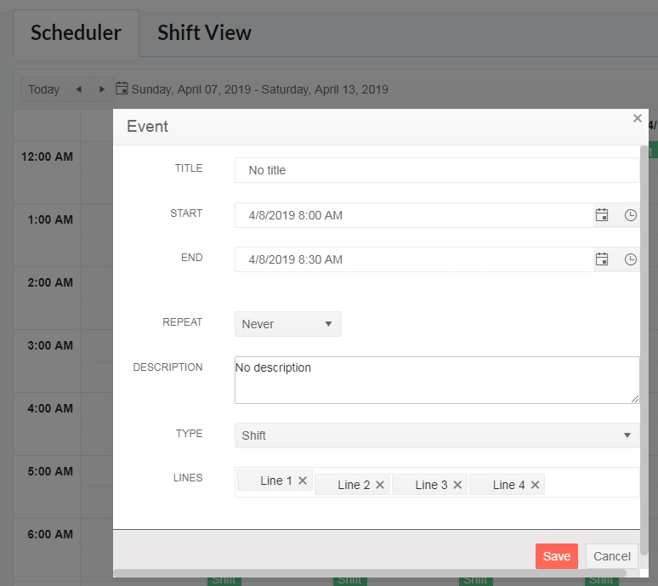658x586 pixels.
Task: Open the End time clock picker
Action: coord(630,259)
